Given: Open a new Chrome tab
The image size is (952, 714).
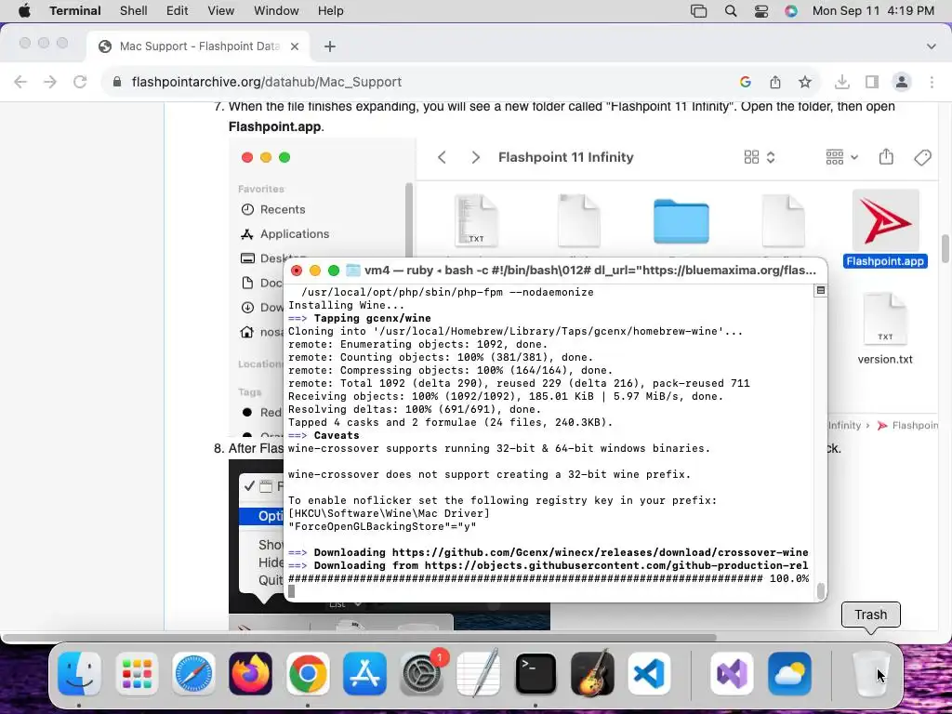Looking at the screenshot, I should click(x=330, y=46).
